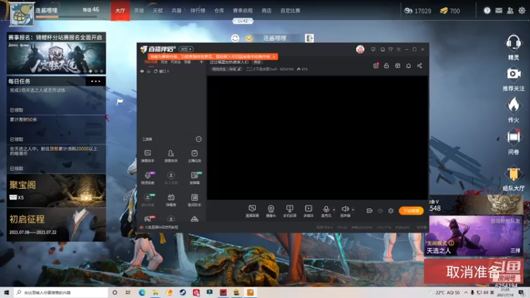This screenshot has height=298, width=530.
Task: Collapse the 工具箱 toolbox panel
Action: (198, 139)
